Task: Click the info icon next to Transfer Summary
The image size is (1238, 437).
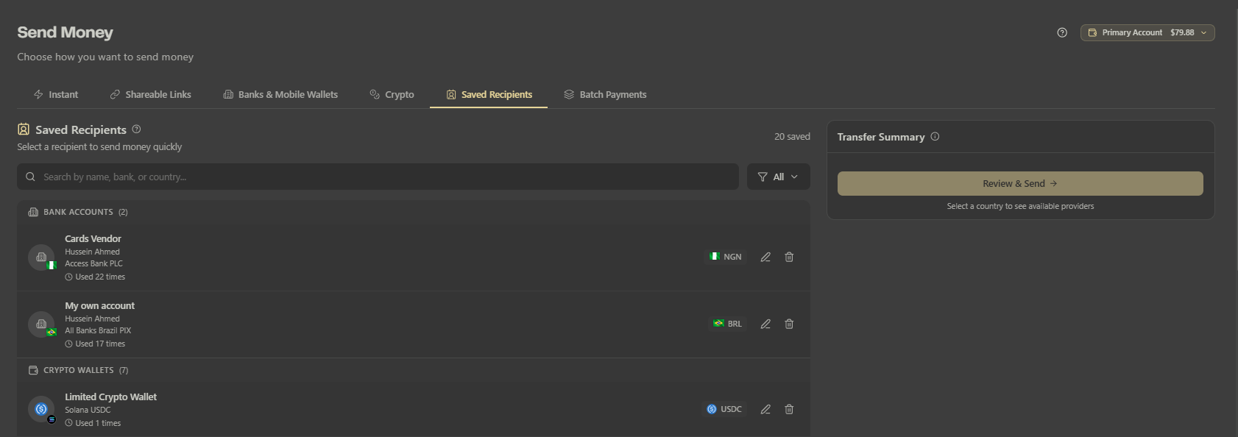Action: tap(935, 137)
